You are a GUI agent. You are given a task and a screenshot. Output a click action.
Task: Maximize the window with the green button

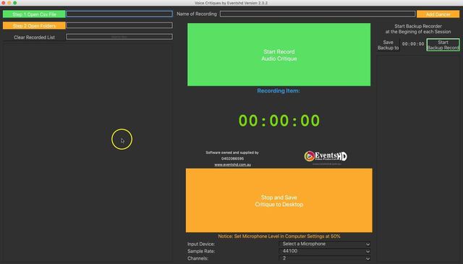coord(14,3)
